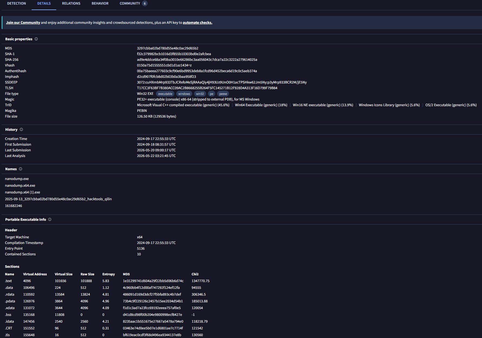This screenshot has width=482, height=338.
Task: Click the executable file type tag
Action: (165, 94)
